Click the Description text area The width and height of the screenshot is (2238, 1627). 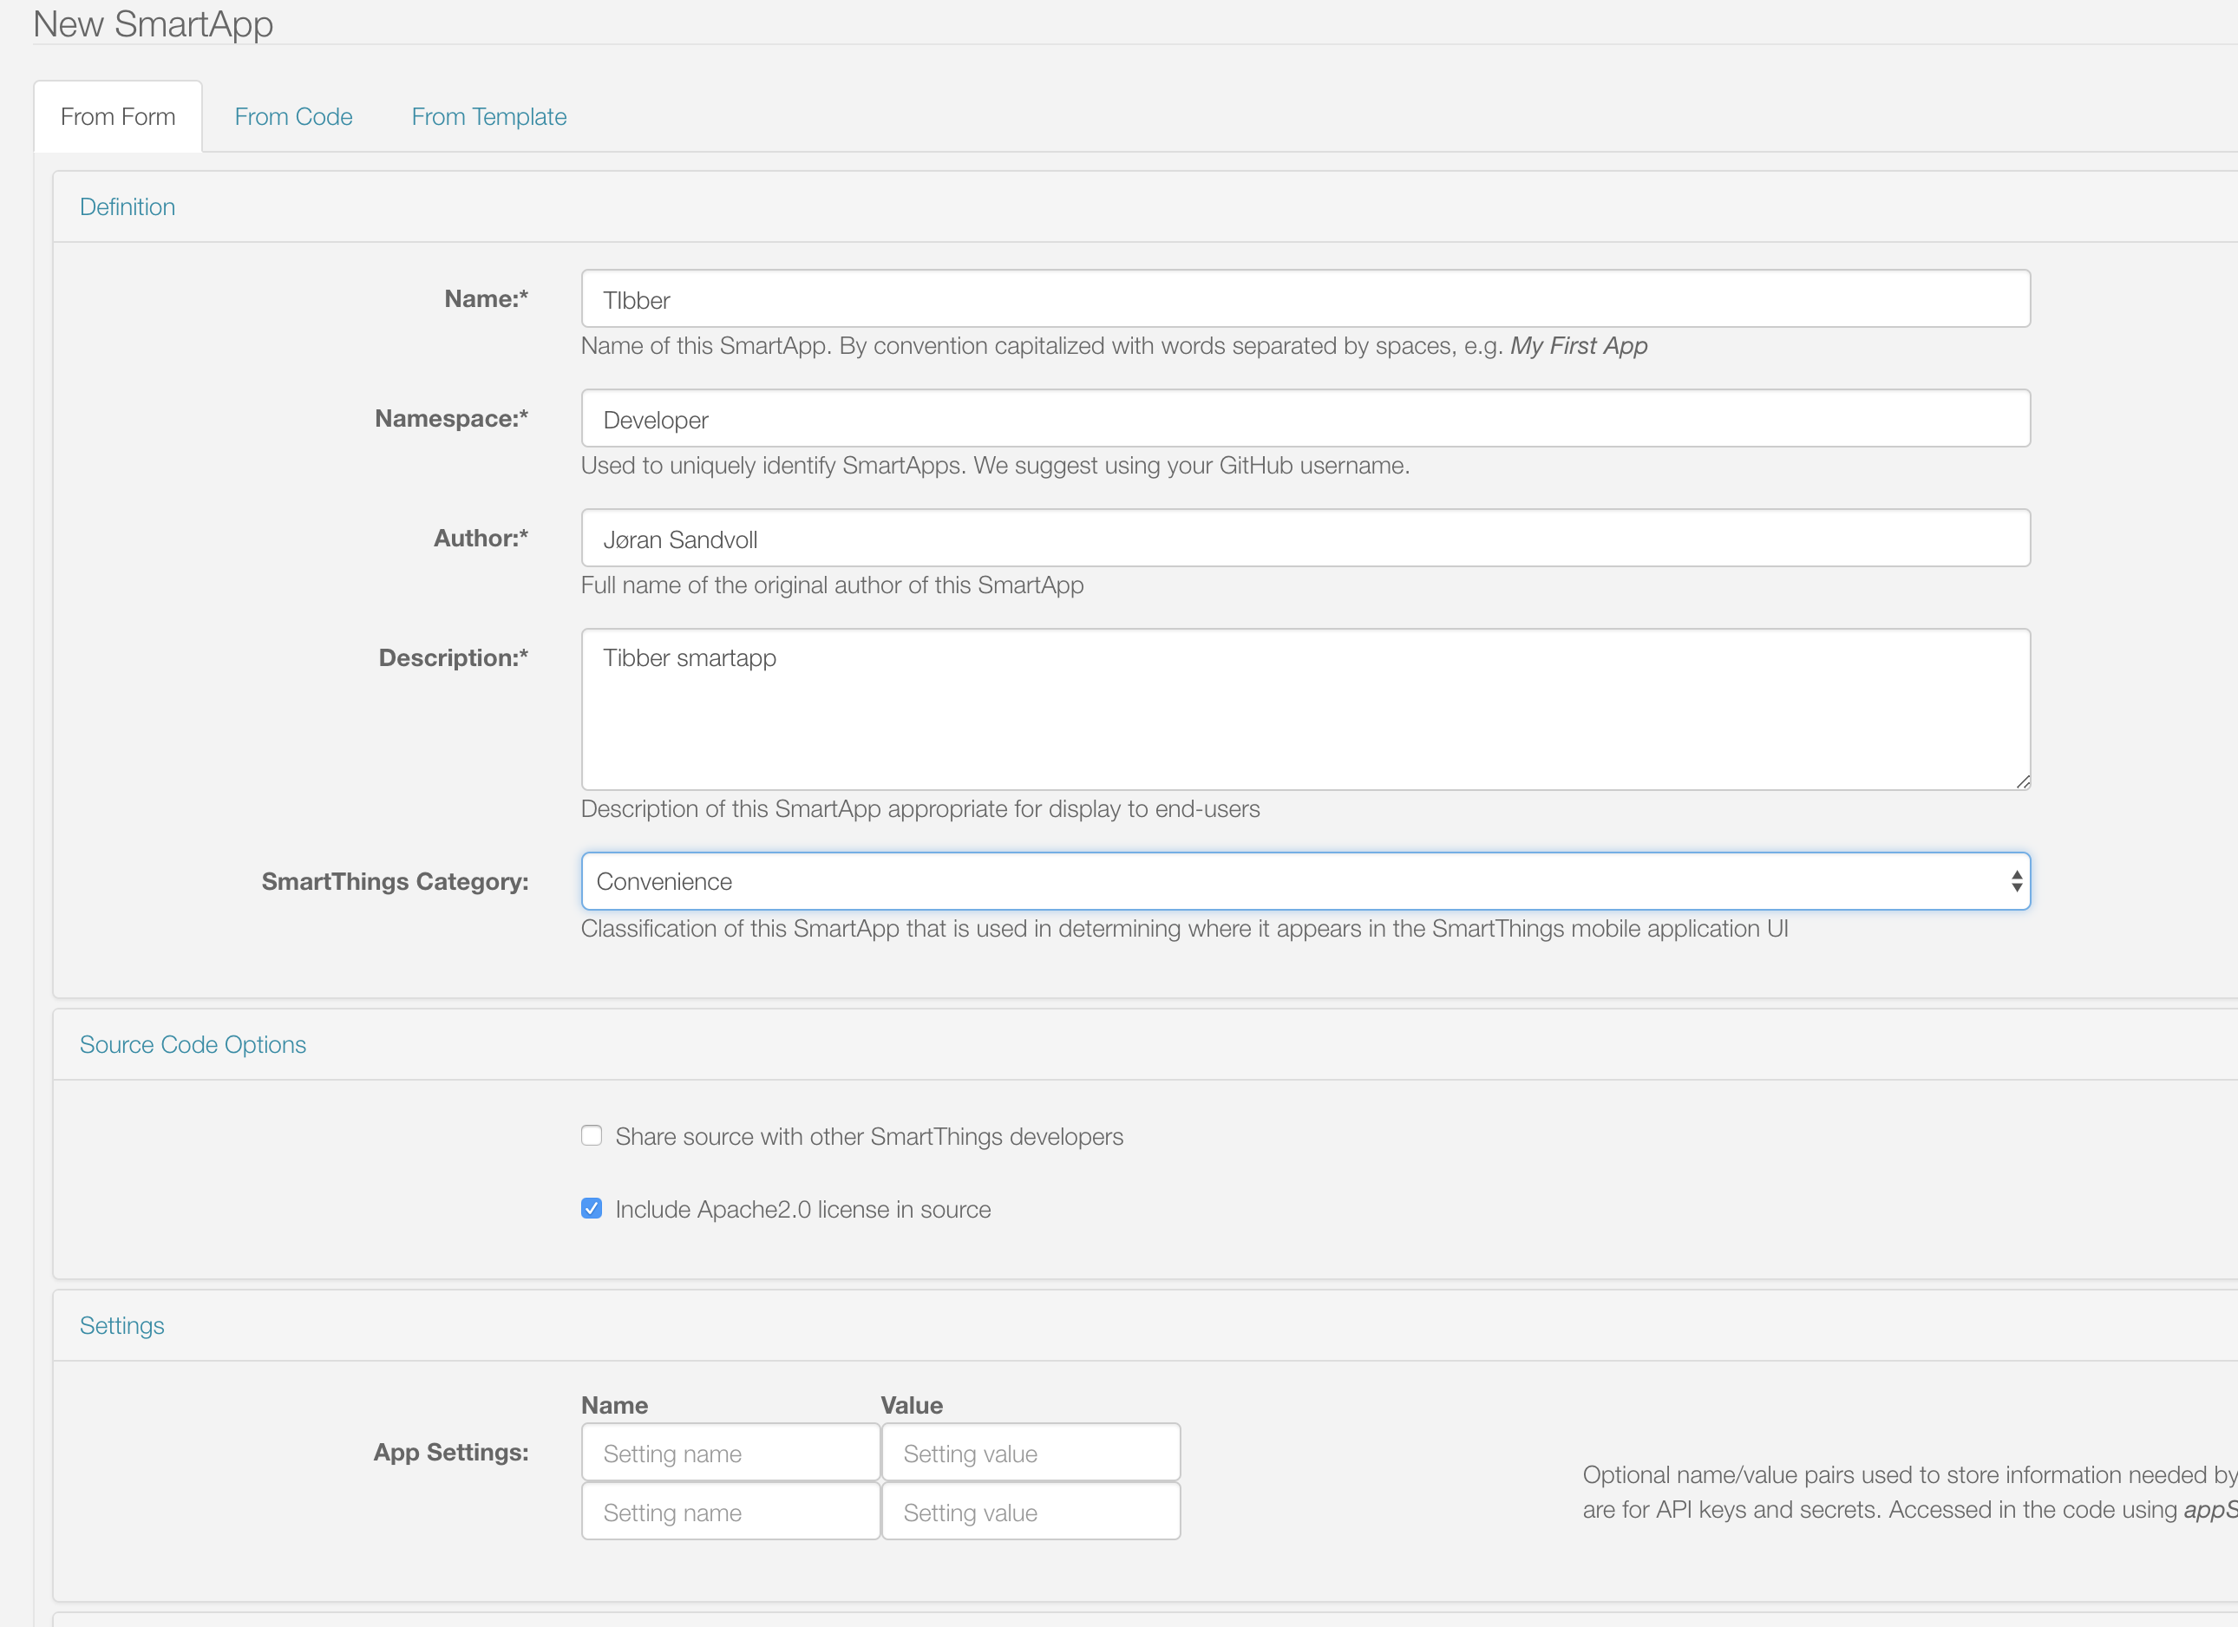(1305, 709)
